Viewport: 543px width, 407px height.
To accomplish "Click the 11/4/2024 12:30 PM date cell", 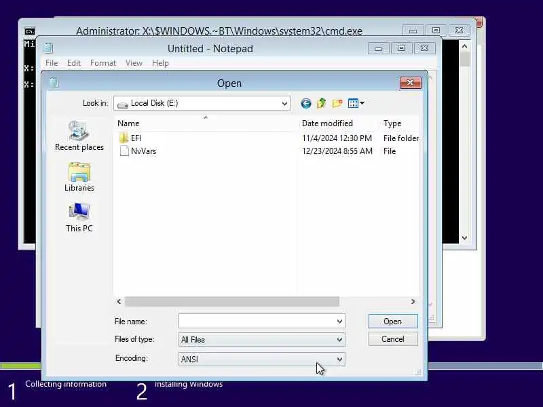I will click(x=337, y=138).
